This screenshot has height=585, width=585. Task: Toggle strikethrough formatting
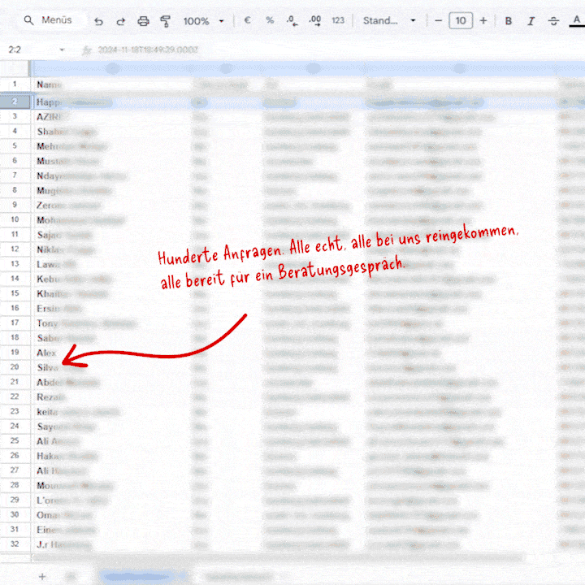click(x=553, y=21)
